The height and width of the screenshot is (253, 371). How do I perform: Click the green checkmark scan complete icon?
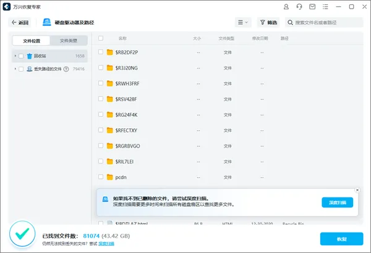tap(22, 234)
